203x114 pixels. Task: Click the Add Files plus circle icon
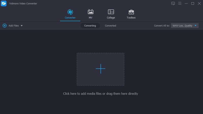point(5,25)
